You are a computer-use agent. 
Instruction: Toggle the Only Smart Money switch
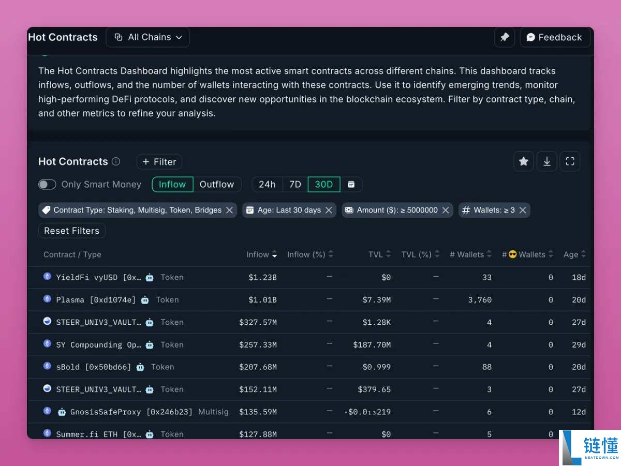pyautogui.click(x=47, y=185)
